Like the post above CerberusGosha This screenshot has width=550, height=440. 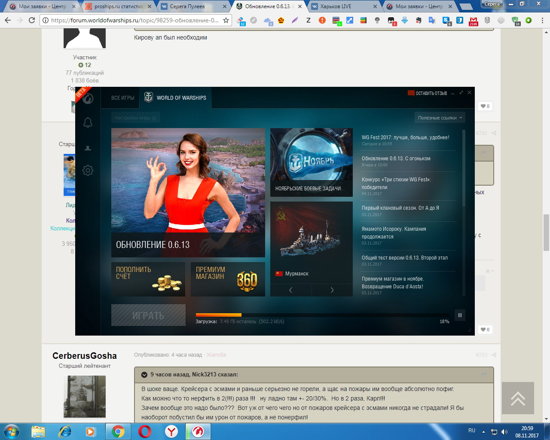[485, 330]
